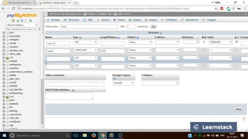The height and width of the screenshot is (139, 248).
Task: Open the color picker extension icon
Action: click(x=228, y=8)
